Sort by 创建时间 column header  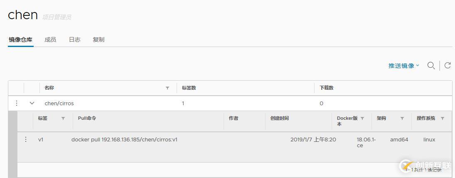(280, 119)
